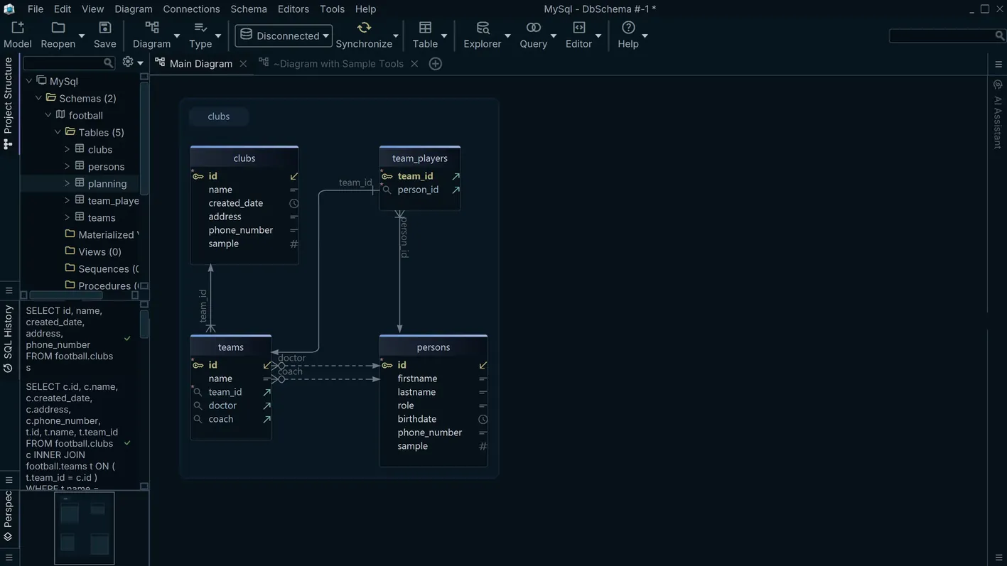Screen dimensions: 1007x566
Task: Click the Reopen folder icon
Action: tap(58, 27)
